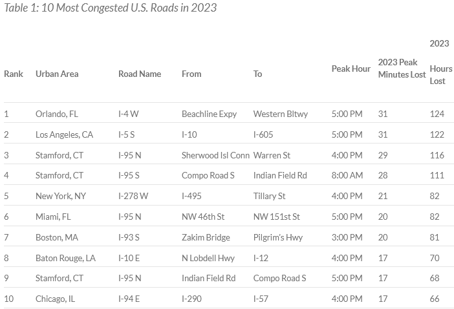The height and width of the screenshot is (309, 454).
Task: Click the 2023 Hours Lost header
Action: (x=440, y=63)
